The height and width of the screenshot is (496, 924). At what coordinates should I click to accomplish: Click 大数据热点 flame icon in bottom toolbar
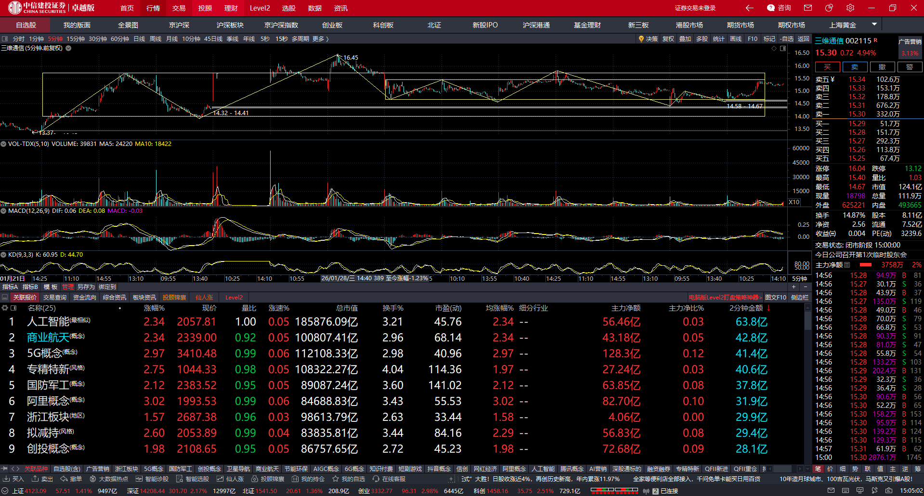click(x=93, y=479)
